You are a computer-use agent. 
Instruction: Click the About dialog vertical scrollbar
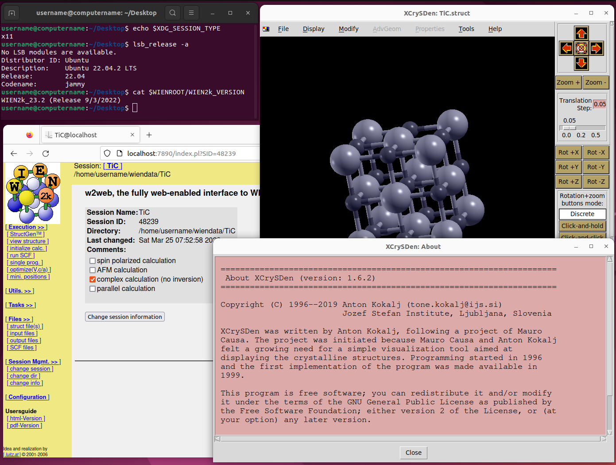[x=610, y=345]
